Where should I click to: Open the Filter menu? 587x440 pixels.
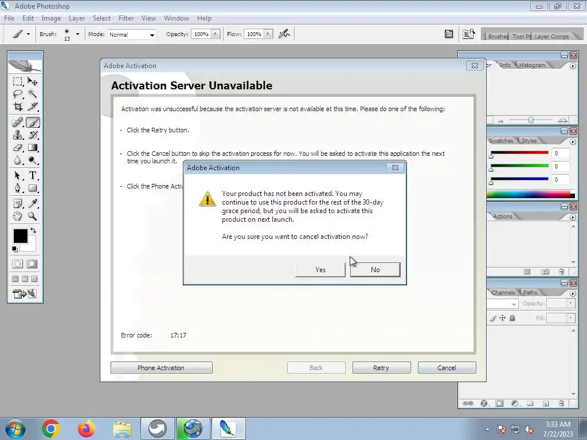(x=126, y=18)
